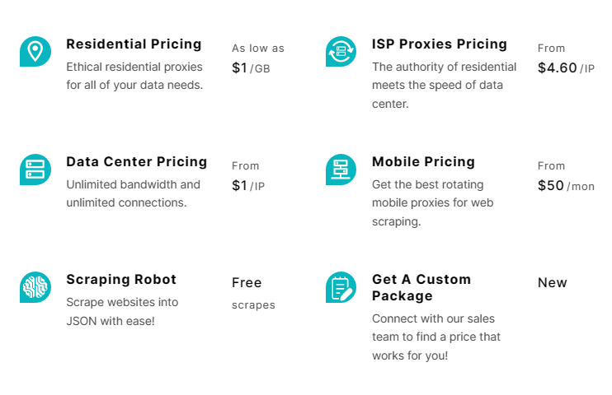Screen dimensions: 612x395
Task: Click the Data Center server rack icon
Action: [35, 170]
